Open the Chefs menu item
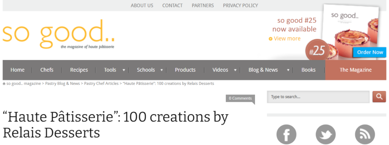This screenshot has height=145, width=389. pos(46,70)
